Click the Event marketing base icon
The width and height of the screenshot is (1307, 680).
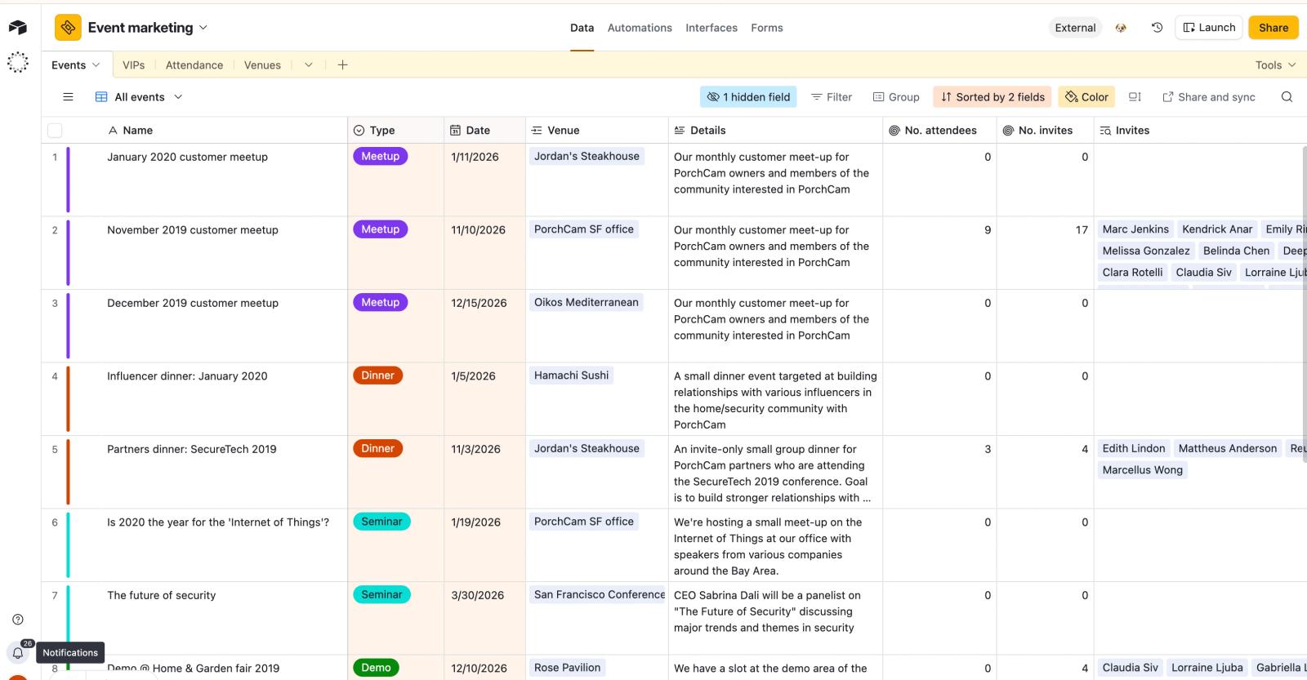[x=68, y=28]
